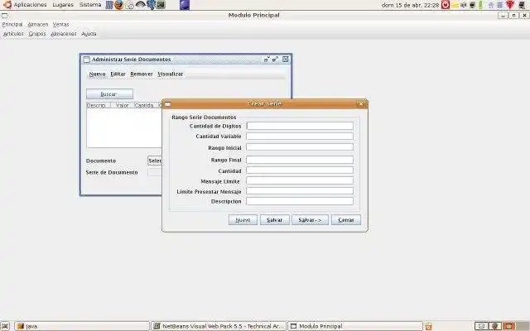
Task: Click the blue grid launcher beside Sistema
Action: point(108,5)
